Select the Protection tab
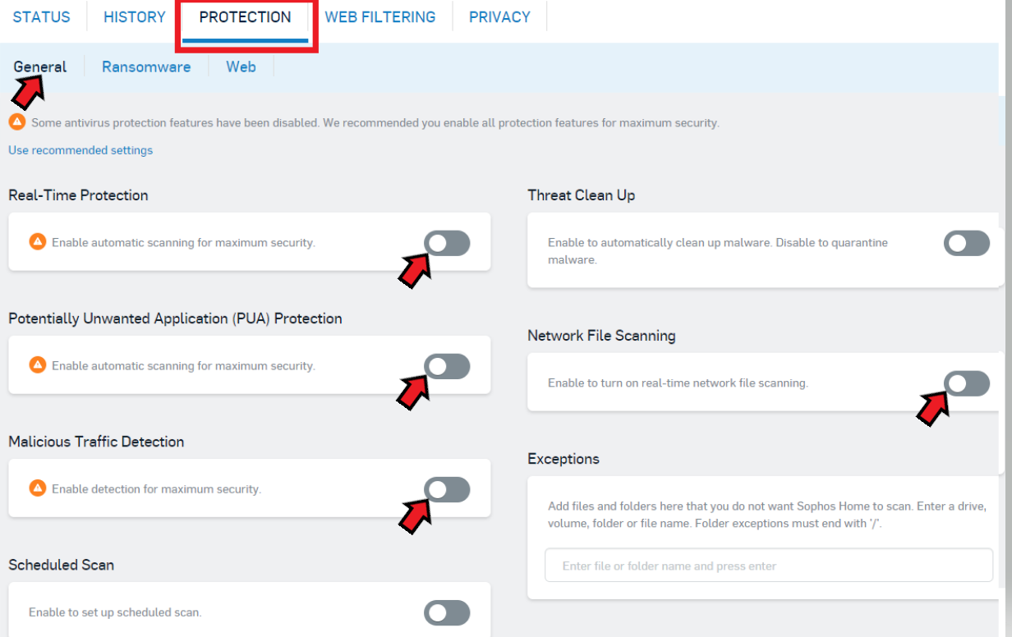This screenshot has width=1012, height=637. pyautogui.click(x=245, y=16)
